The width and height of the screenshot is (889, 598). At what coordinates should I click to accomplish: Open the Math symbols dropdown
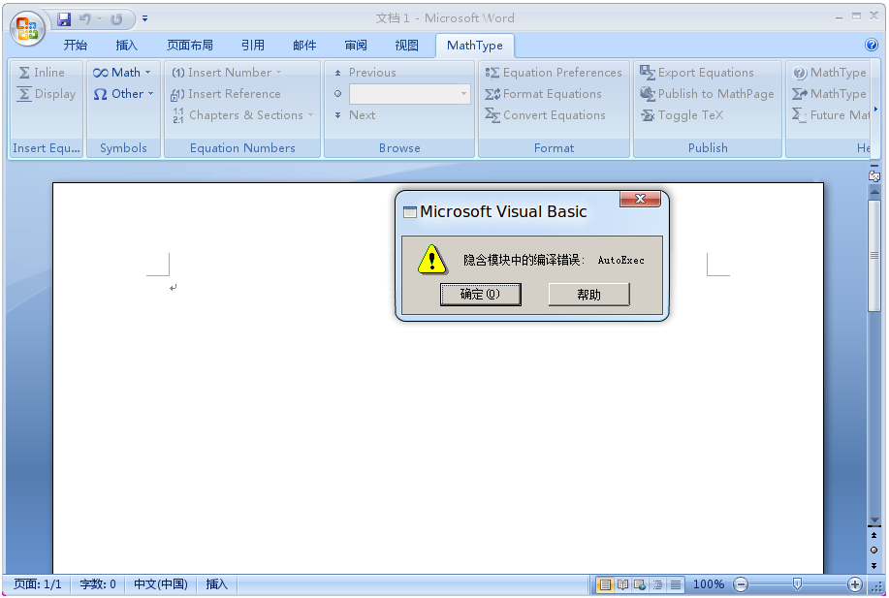point(122,73)
